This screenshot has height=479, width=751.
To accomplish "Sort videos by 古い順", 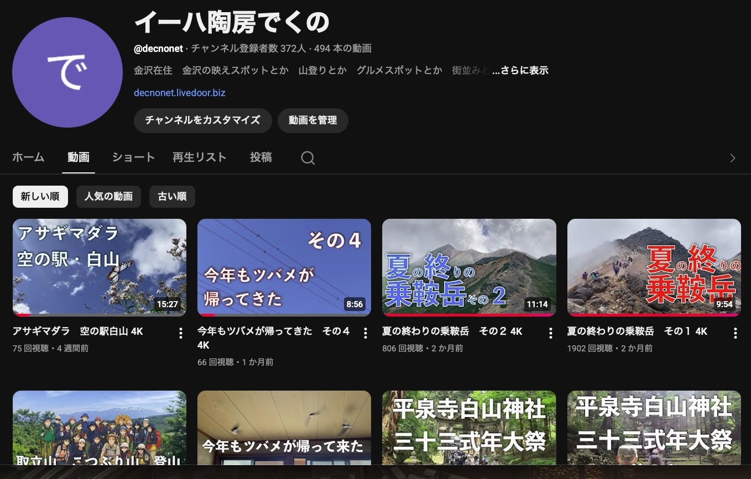I will (172, 197).
